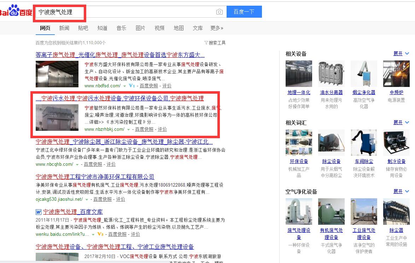Click thumbnail image of 宁波智然环保 result
The image size is (415, 263).
57,117
